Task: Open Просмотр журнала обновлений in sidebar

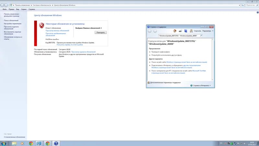Action: (11, 28)
